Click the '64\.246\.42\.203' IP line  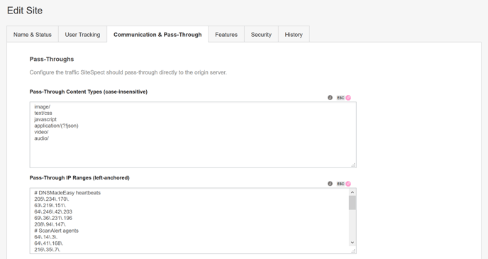(x=53, y=211)
